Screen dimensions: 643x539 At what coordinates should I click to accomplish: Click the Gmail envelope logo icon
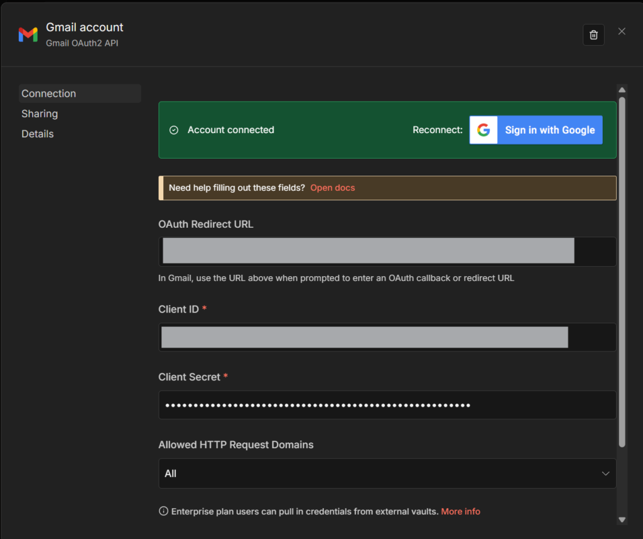pyautogui.click(x=28, y=35)
